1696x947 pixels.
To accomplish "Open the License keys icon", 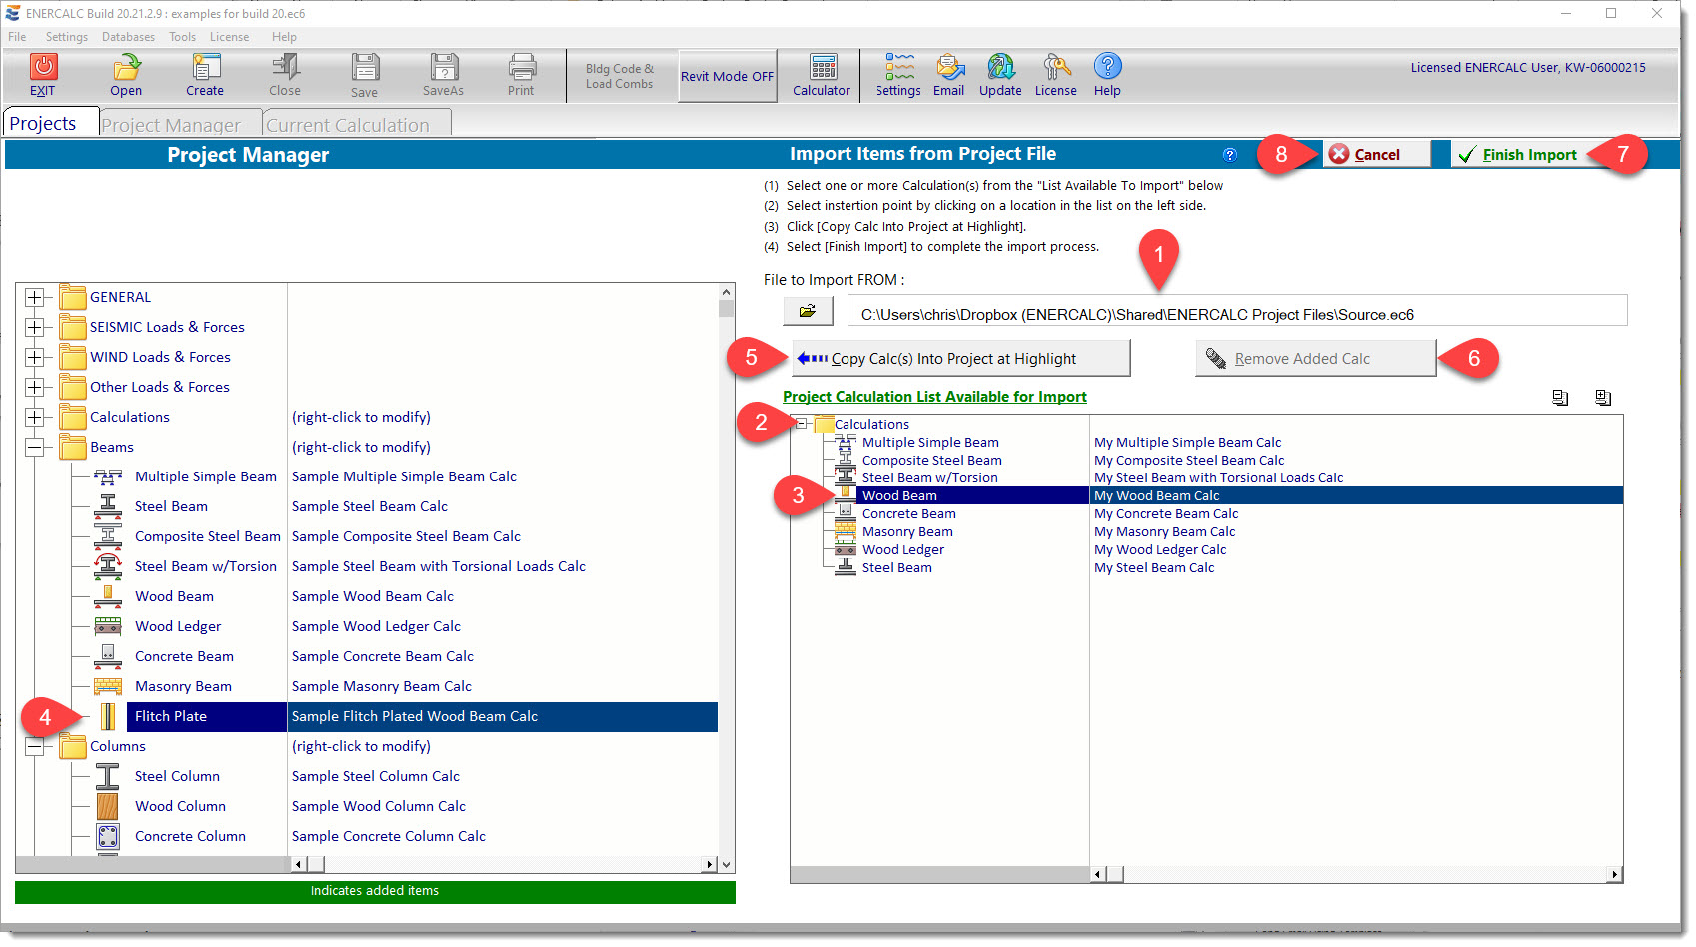I will click(1055, 68).
